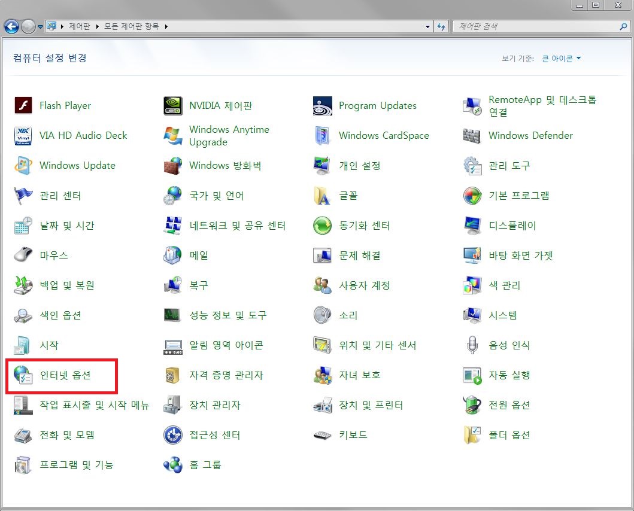Click the 관리 센터 flag icon

coord(23,196)
